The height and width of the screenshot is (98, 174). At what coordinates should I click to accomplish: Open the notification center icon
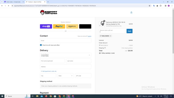(x=171, y=96)
